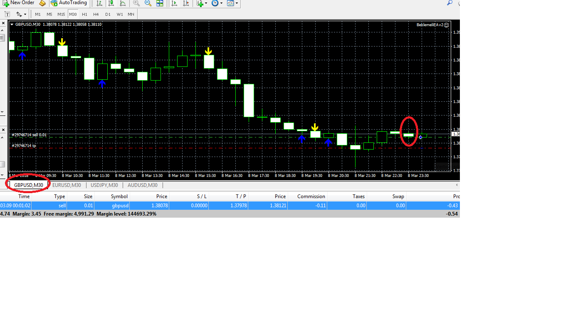Click the New Order button
568x319 pixels.
click(x=19, y=3)
